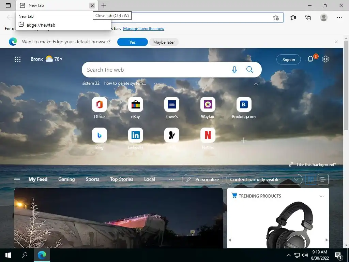Add this page to favorites star icon
Viewport: 349px width, 262px height.
[x=276, y=18]
